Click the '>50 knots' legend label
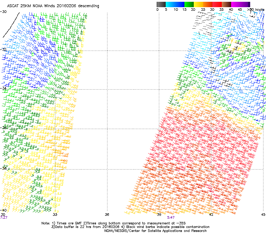 [x=256, y=9]
